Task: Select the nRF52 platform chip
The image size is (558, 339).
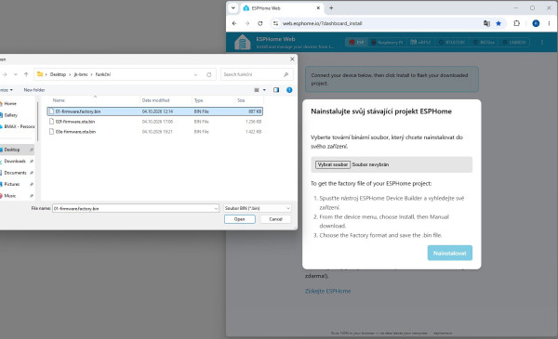Action: pos(420,43)
